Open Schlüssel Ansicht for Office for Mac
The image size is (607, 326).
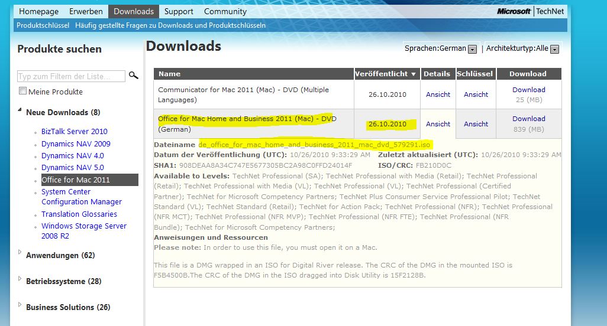(x=476, y=124)
